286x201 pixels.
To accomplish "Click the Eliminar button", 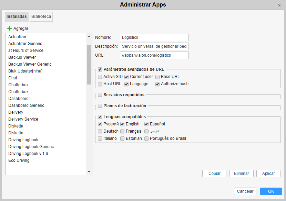I will point(241,174).
